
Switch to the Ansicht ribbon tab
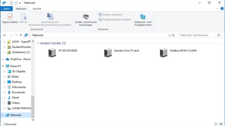[x=37, y=9]
